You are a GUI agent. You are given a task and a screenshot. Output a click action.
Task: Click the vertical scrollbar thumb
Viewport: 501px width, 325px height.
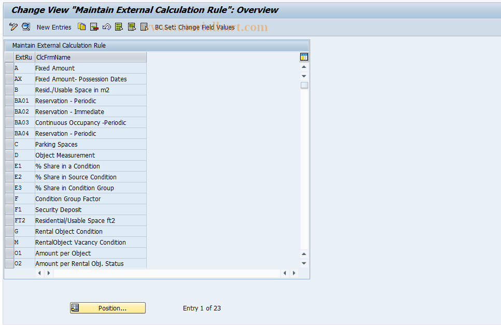pos(304,85)
